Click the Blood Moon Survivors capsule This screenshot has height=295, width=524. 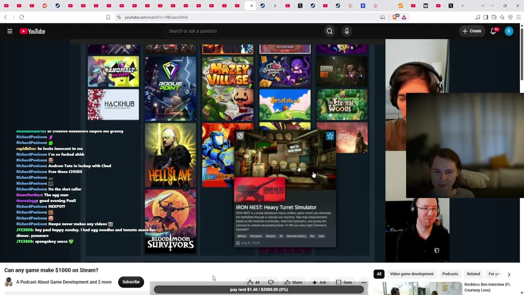point(170,221)
